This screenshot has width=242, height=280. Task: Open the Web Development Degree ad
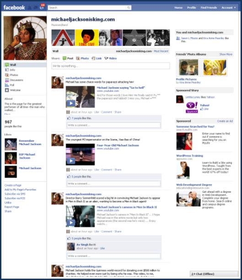click(194, 185)
